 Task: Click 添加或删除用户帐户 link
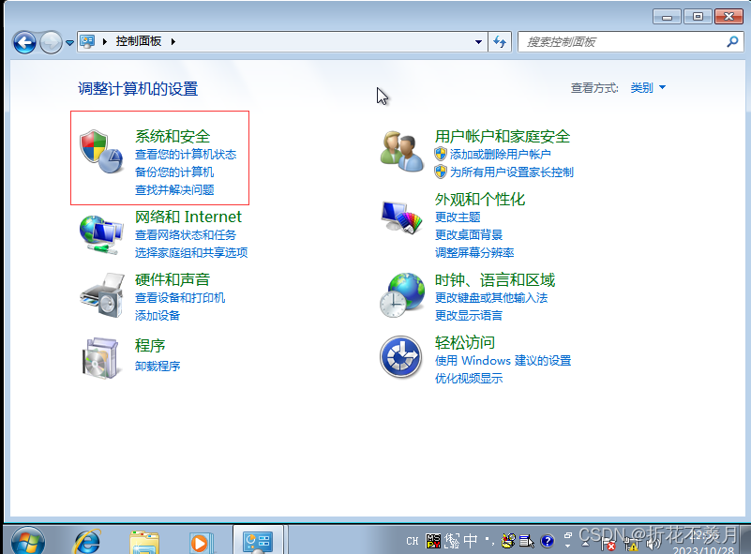point(500,154)
